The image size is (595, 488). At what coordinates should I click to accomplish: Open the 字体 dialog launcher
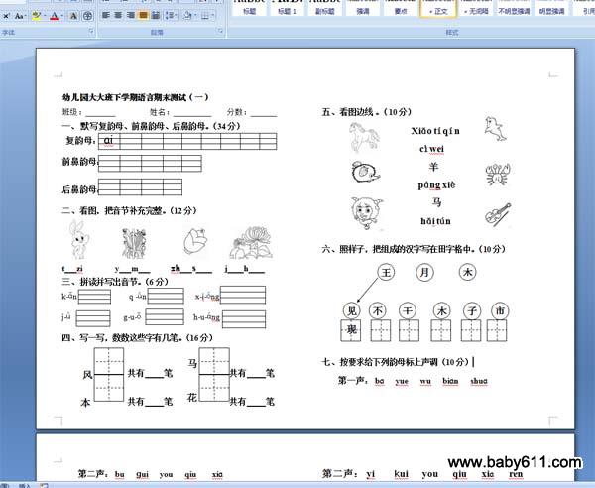click(x=91, y=31)
